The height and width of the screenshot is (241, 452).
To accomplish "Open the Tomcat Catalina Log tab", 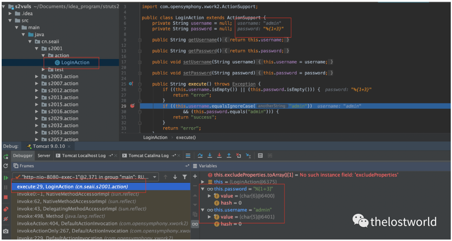I will click(148, 156).
